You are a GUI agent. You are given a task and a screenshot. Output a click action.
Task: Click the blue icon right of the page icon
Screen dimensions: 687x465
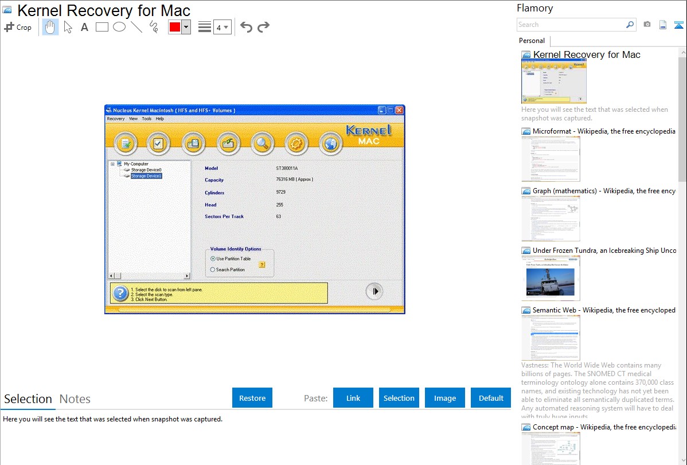(678, 25)
